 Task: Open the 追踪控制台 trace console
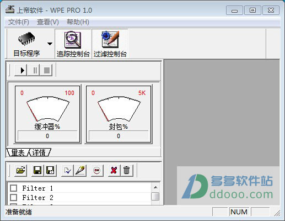[x=73, y=44]
